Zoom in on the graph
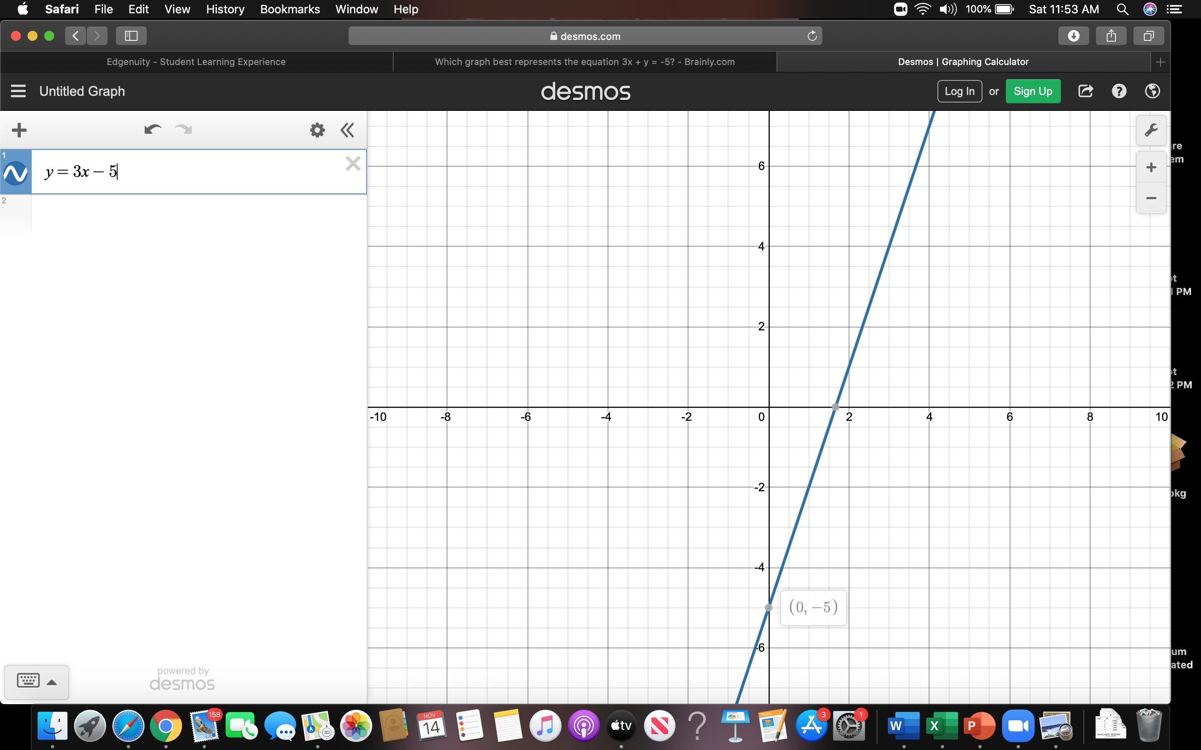Viewport: 1201px width, 750px height. [1151, 167]
